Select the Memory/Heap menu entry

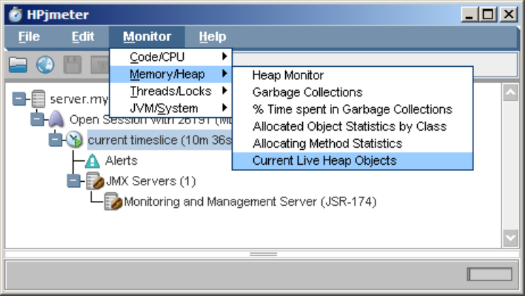[x=170, y=74]
